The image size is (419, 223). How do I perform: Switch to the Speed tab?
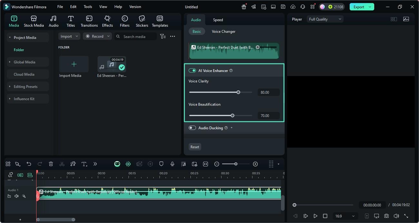click(x=218, y=20)
